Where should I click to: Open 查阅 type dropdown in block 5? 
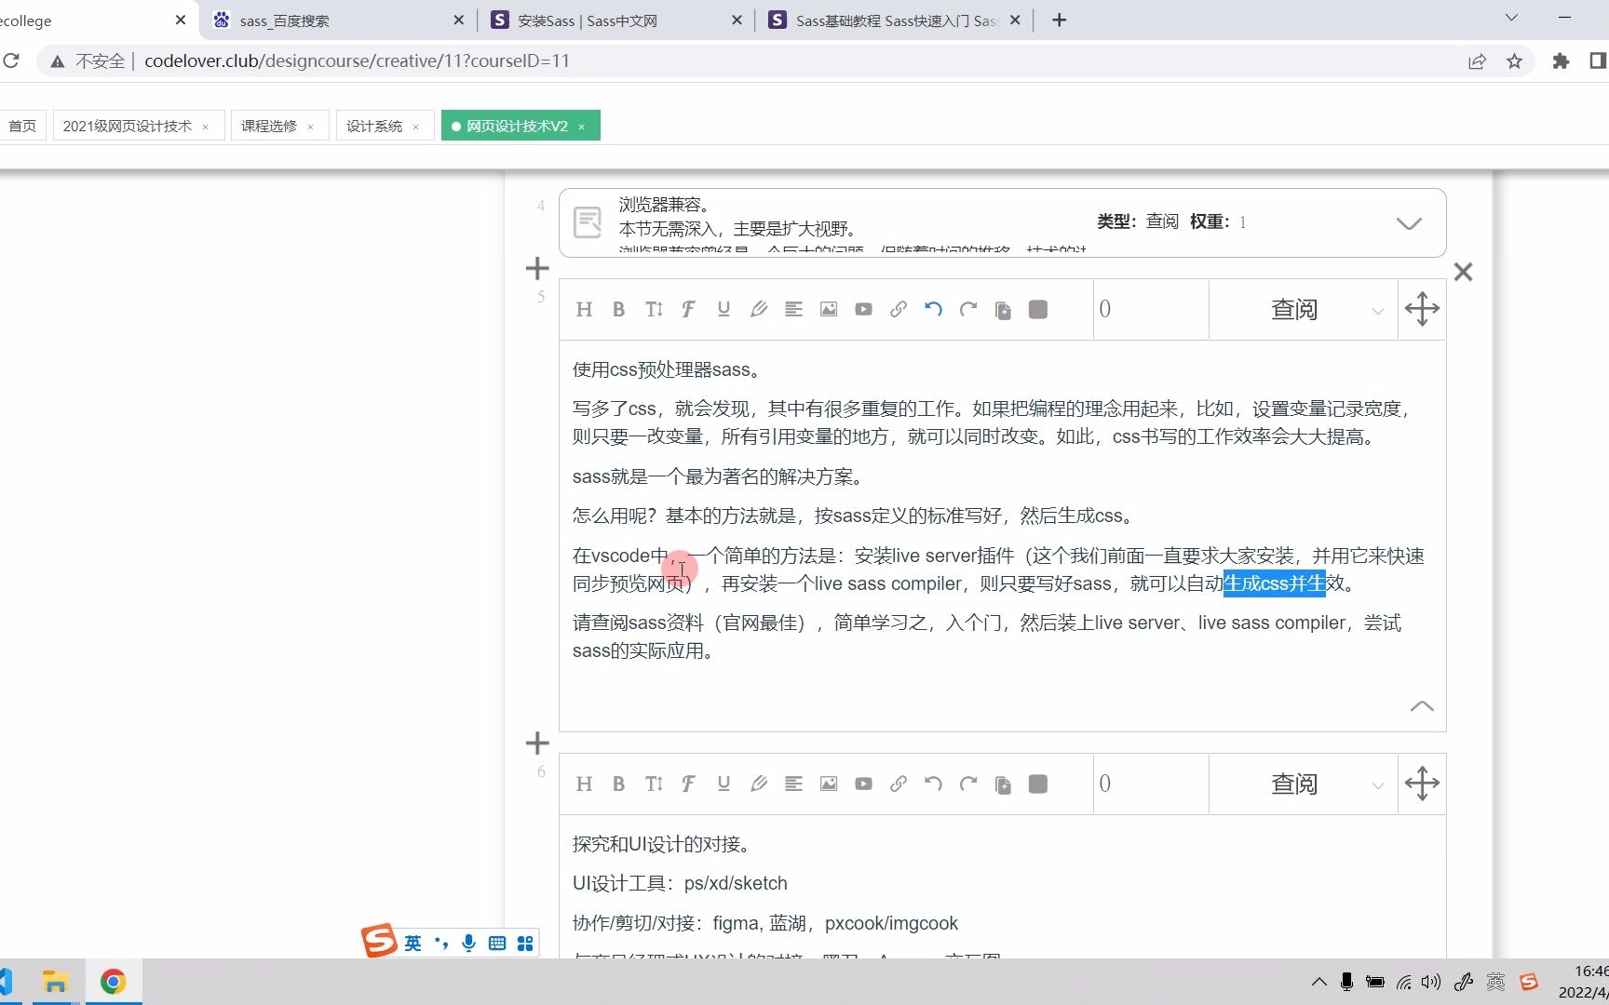point(1303,310)
